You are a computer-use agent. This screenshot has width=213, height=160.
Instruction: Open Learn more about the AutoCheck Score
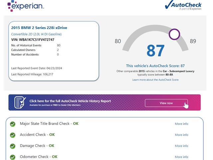155,80
